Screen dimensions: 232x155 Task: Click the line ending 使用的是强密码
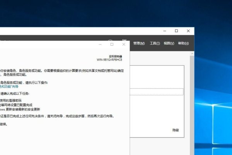pyautogui.click(x=11, y=100)
